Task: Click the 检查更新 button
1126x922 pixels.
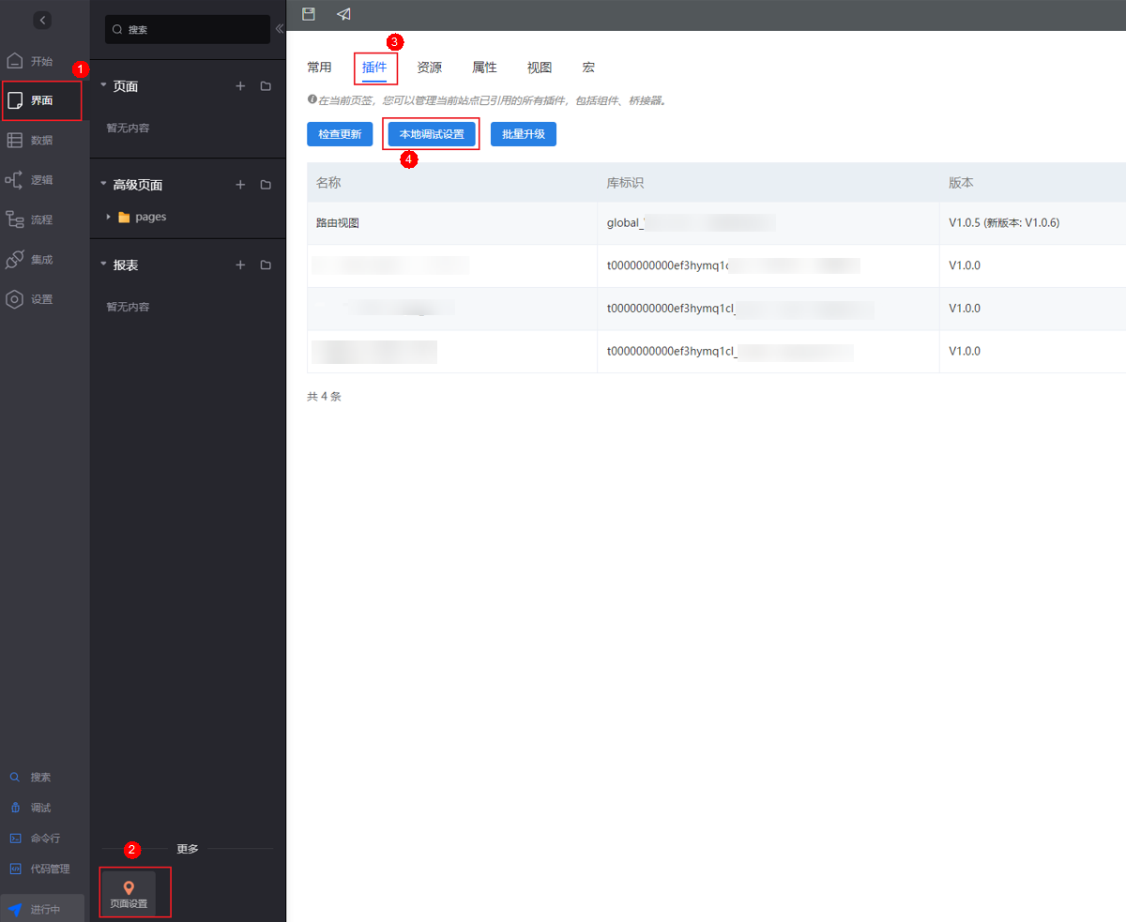Action: [340, 134]
